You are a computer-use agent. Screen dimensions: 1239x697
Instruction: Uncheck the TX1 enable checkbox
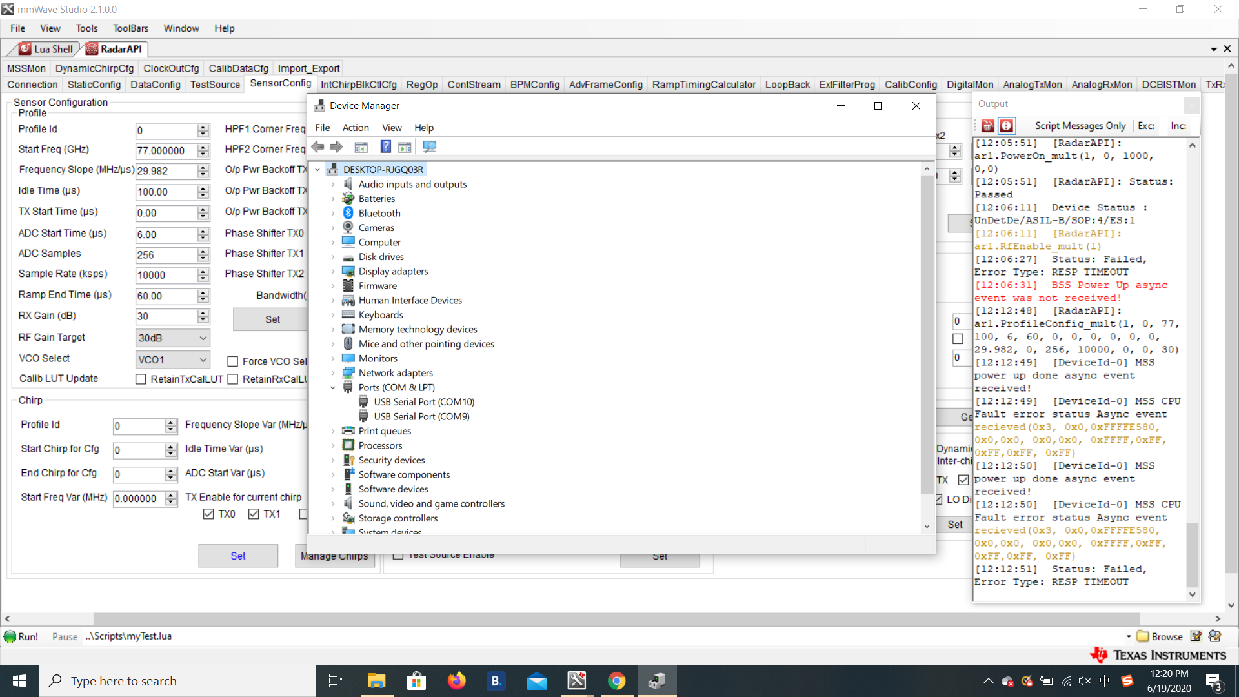click(254, 514)
